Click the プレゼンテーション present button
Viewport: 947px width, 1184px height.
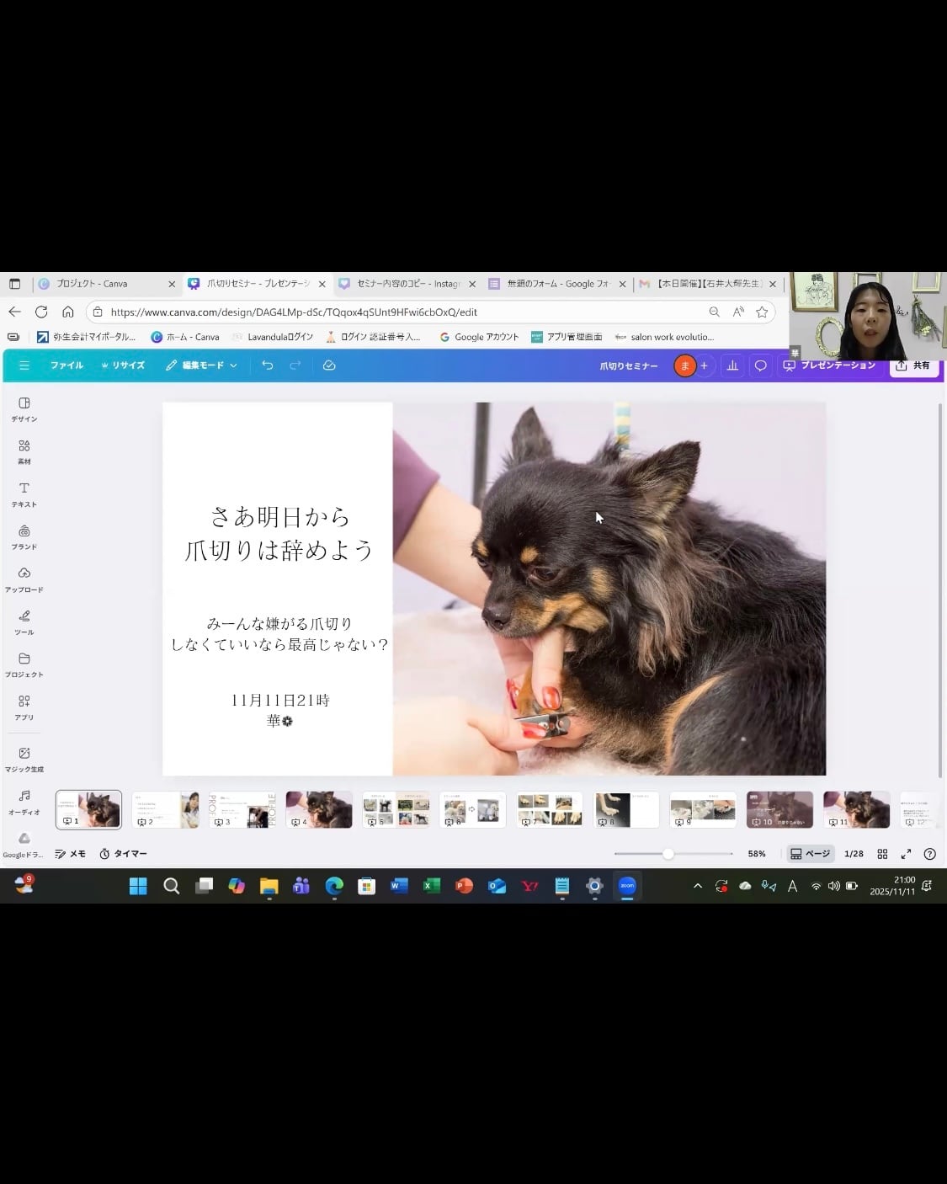click(x=829, y=365)
